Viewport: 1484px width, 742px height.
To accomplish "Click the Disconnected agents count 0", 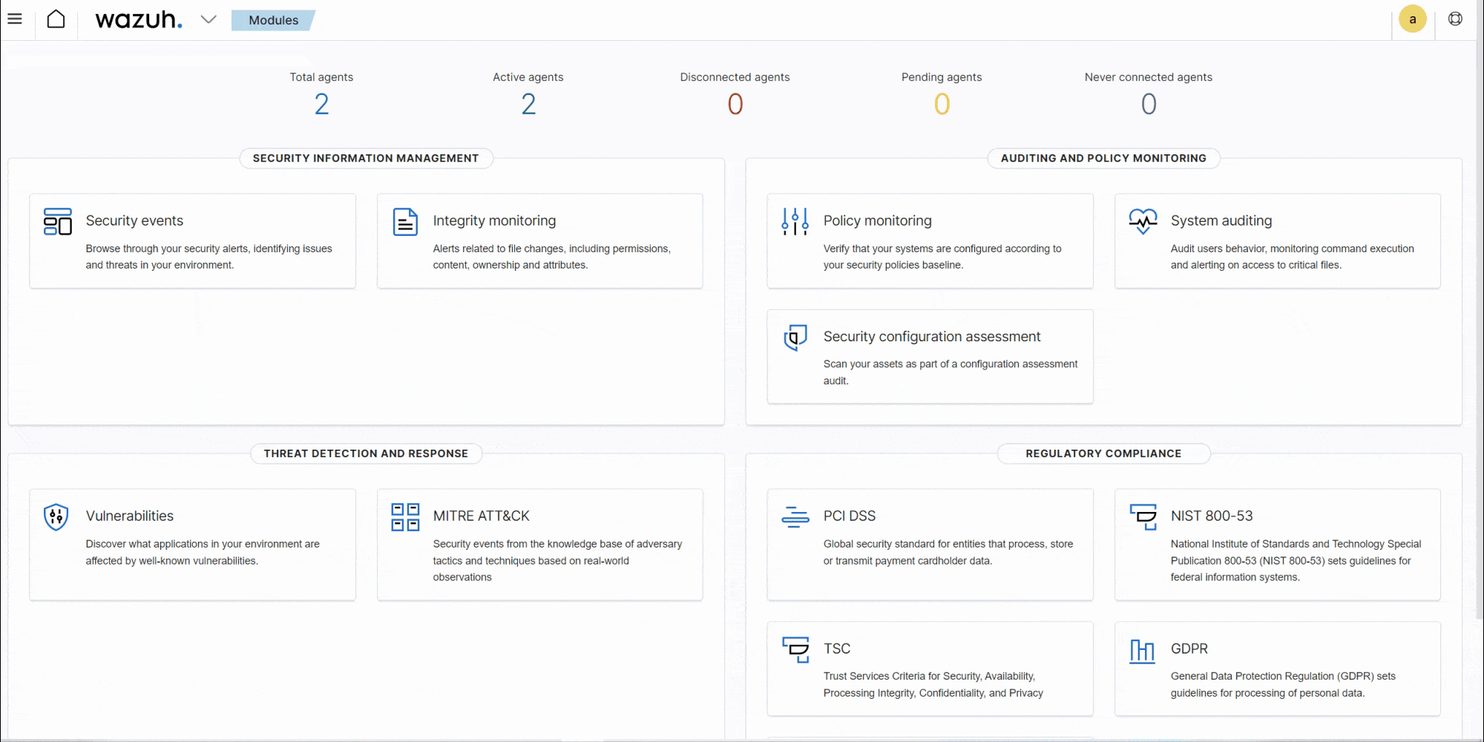I will 735,104.
